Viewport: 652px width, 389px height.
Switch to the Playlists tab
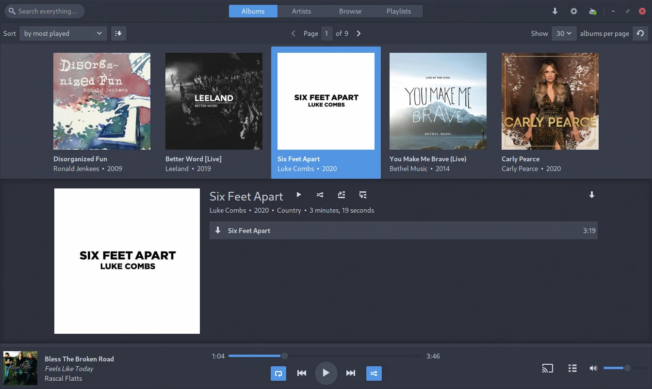(x=398, y=11)
